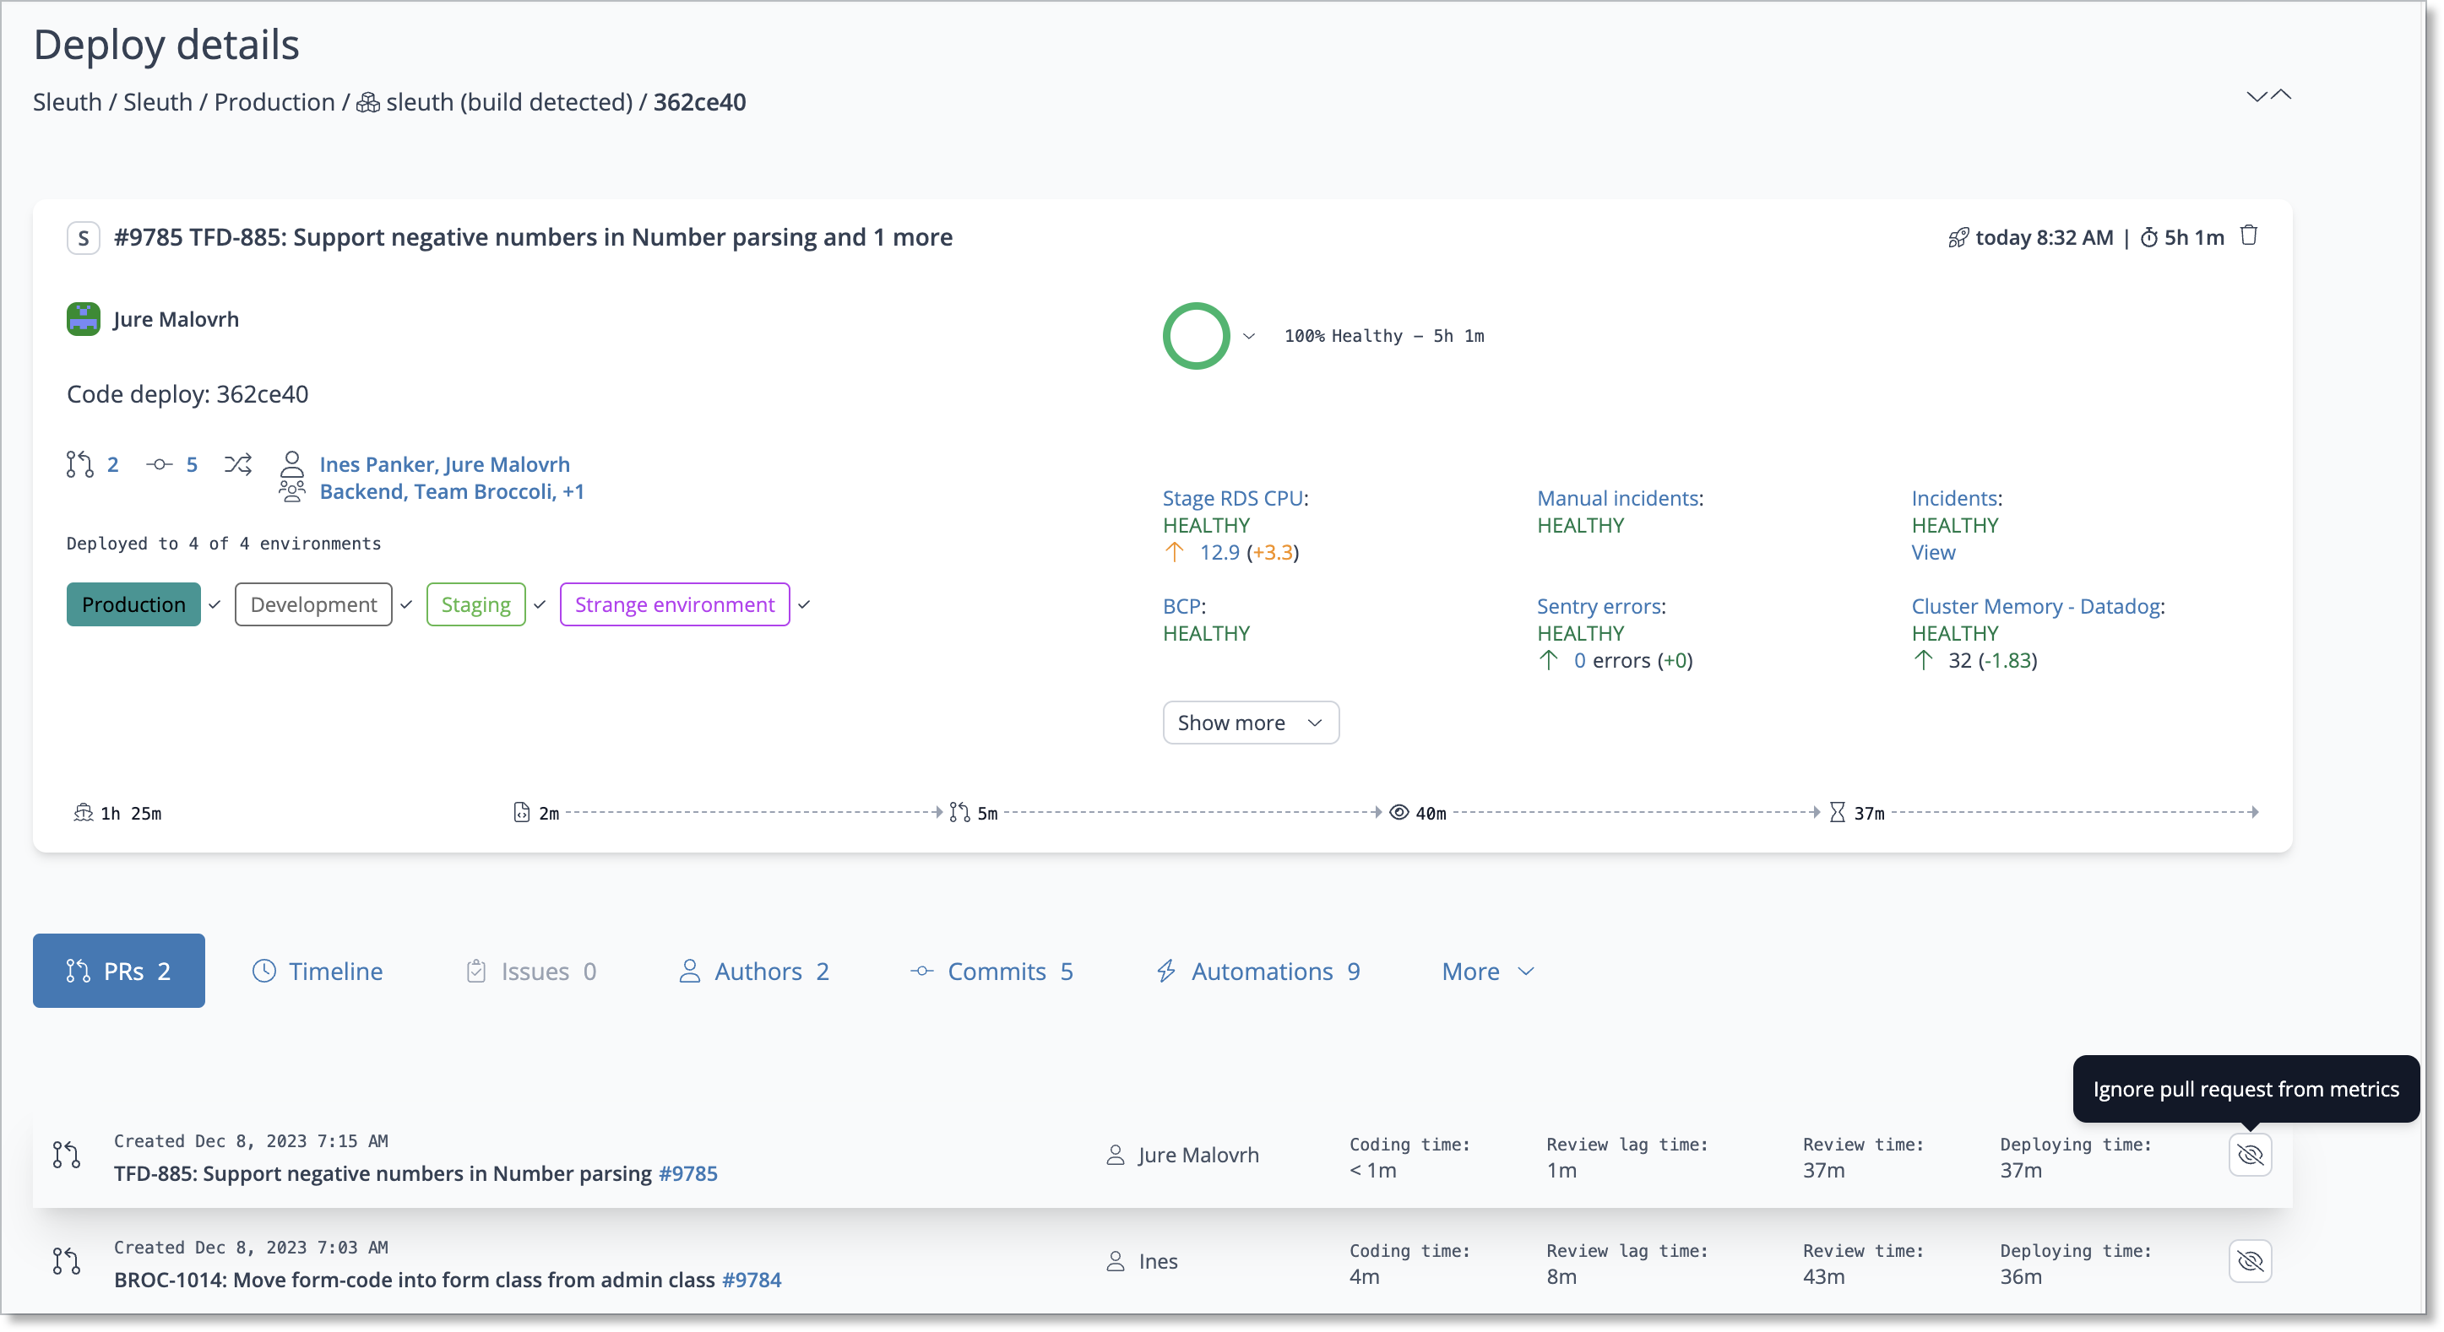The width and height of the screenshot is (2444, 1332).
Task: Ignore pull request #9785 from metrics
Action: click(2249, 1155)
